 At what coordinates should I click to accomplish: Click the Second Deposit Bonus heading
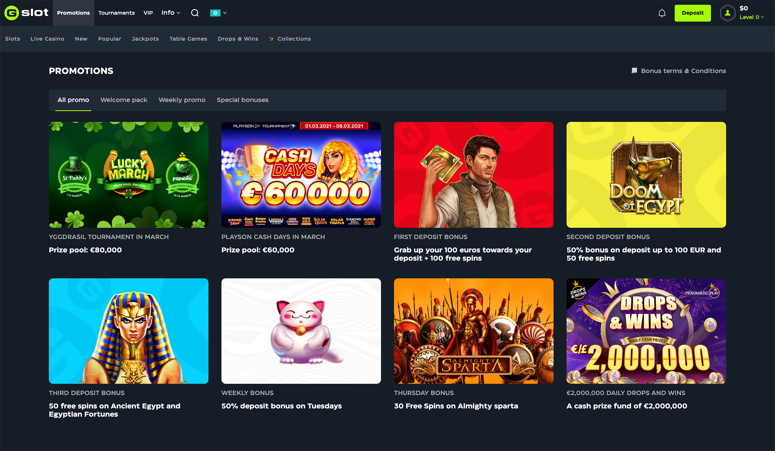pos(608,237)
